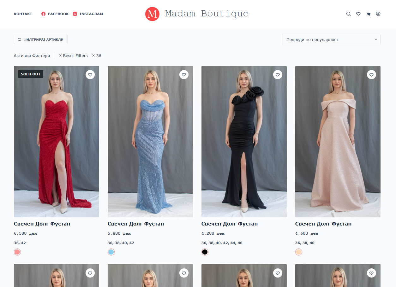396x287 pixels.
Task: Add the red dress to wishlist
Action: click(90, 75)
